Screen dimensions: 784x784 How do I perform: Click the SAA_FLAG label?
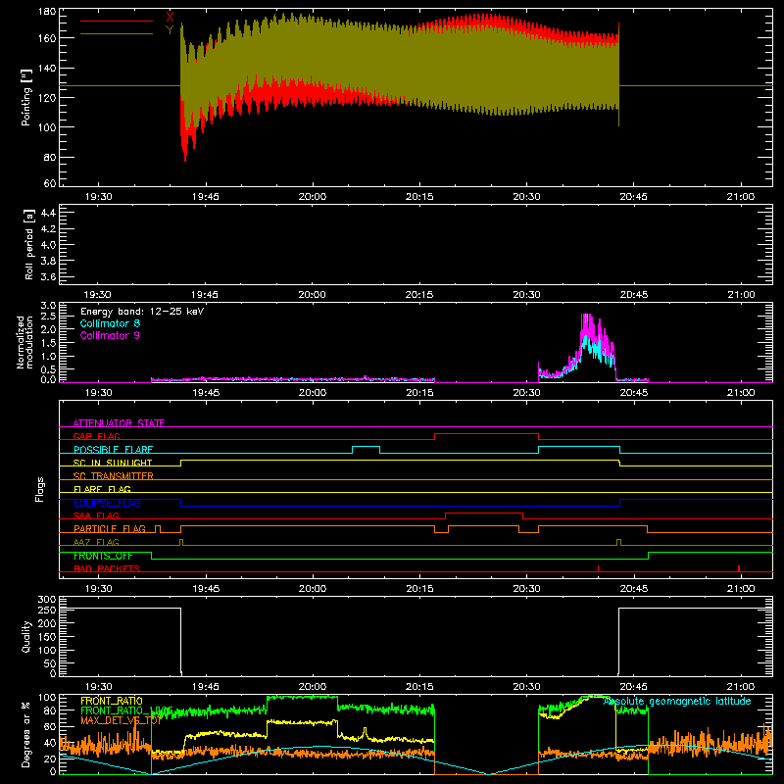[96, 515]
